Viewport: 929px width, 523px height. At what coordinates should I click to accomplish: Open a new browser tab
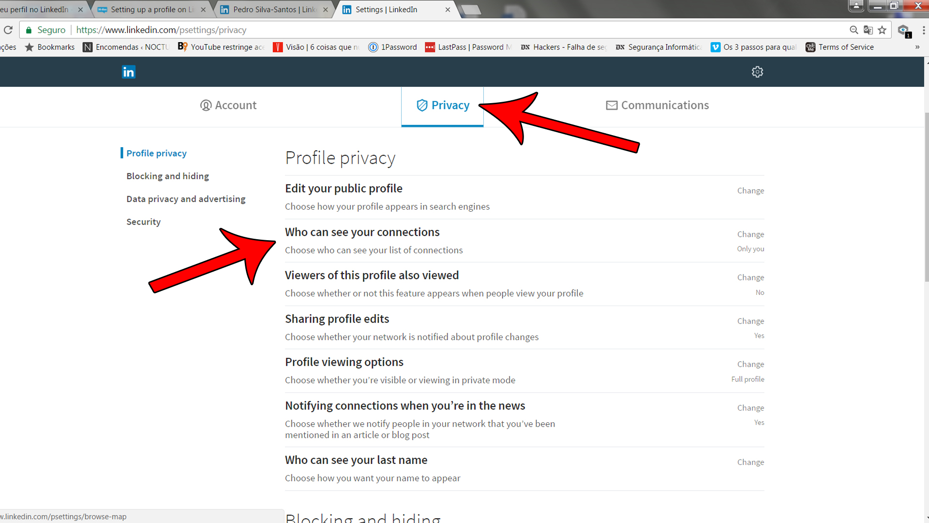click(x=470, y=10)
